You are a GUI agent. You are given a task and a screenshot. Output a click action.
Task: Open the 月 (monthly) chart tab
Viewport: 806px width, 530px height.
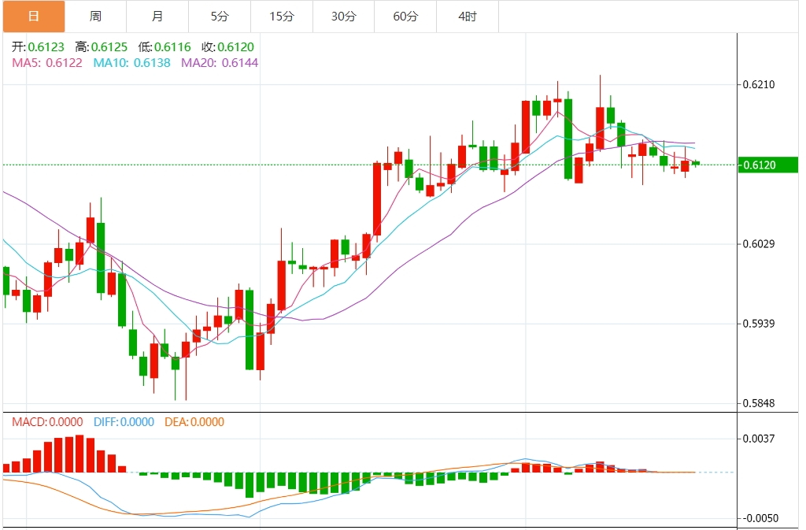click(x=157, y=16)
